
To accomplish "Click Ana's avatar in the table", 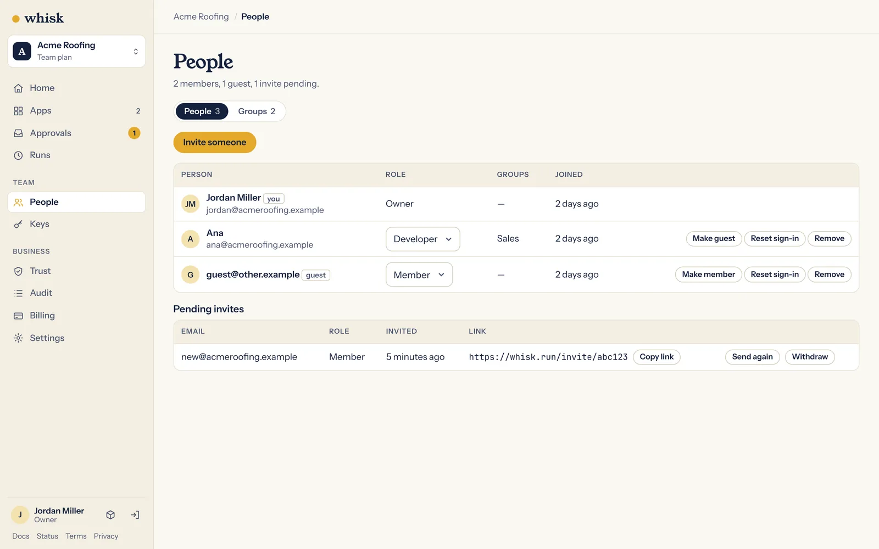I will pyautogui.click(x=191, y=239).
